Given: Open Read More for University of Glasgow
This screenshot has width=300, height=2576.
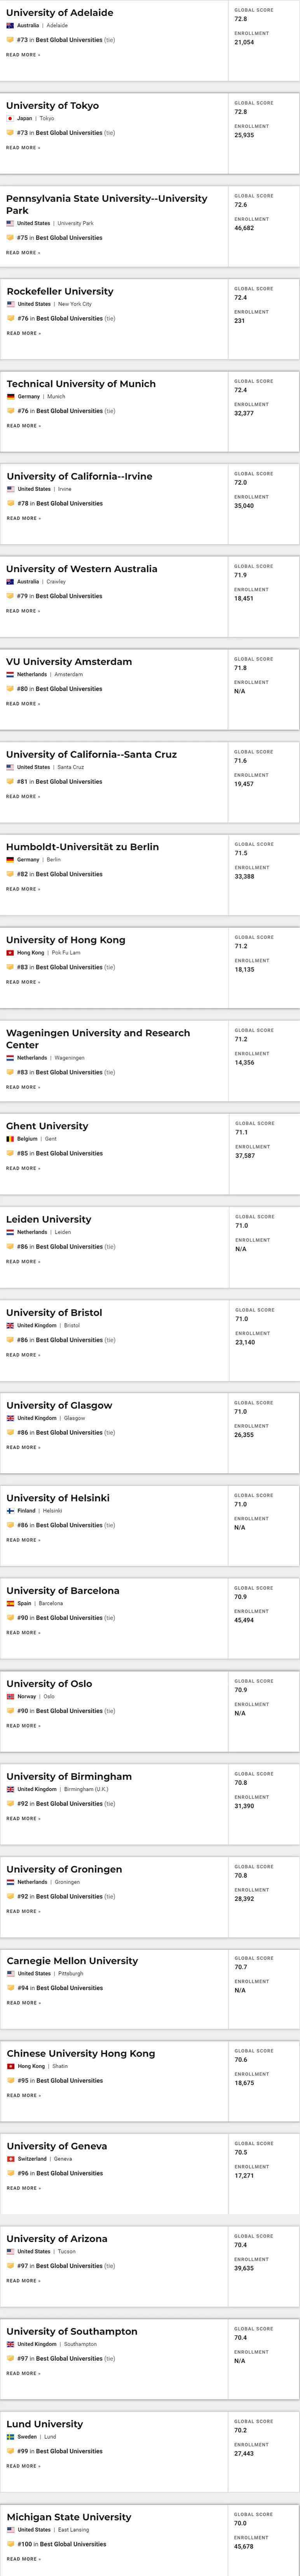Looking at the screenshot, I should [23, 1447].
